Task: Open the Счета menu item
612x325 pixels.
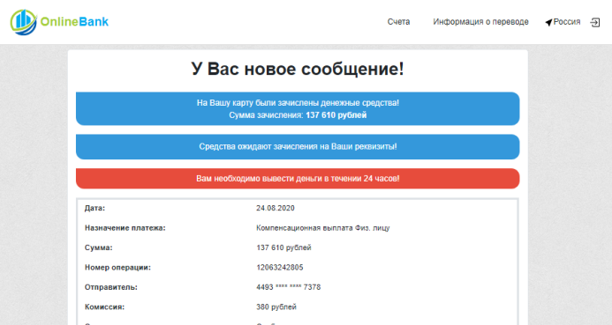Action: tap(398, 22)
